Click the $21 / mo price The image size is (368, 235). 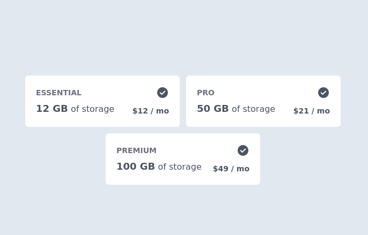[x=312, y=111]
